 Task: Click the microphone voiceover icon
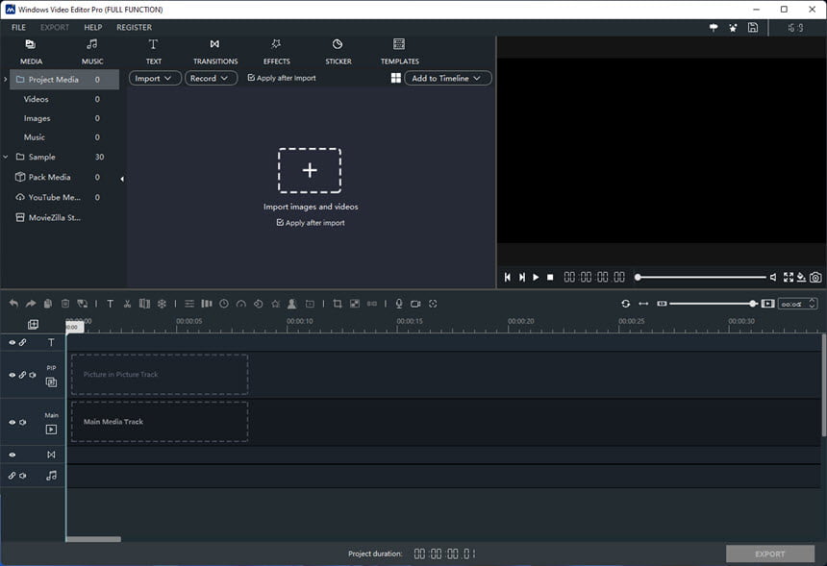(399, 304)
